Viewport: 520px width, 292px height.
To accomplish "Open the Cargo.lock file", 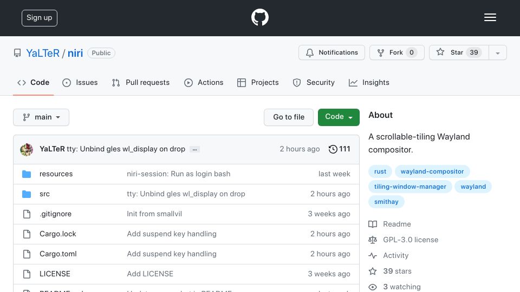I will pos(58,234).
